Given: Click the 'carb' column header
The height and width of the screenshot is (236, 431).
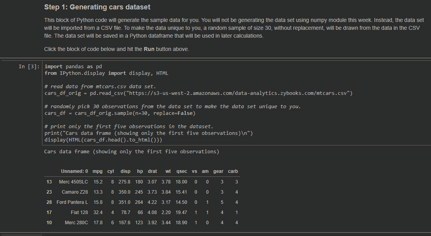Looking at the screenshot, I should 233,171.
